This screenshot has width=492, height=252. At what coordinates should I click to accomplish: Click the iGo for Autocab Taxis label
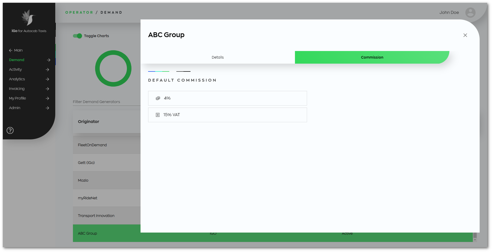pos(29,31)
